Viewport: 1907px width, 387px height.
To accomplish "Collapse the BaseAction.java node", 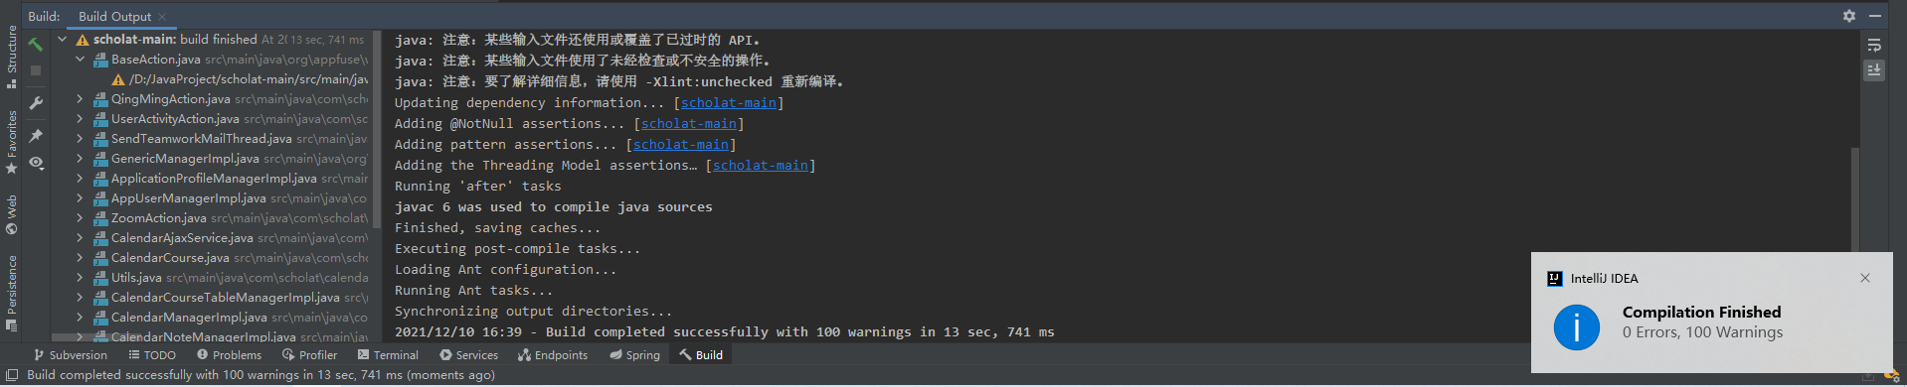I will tap(81, 60).
